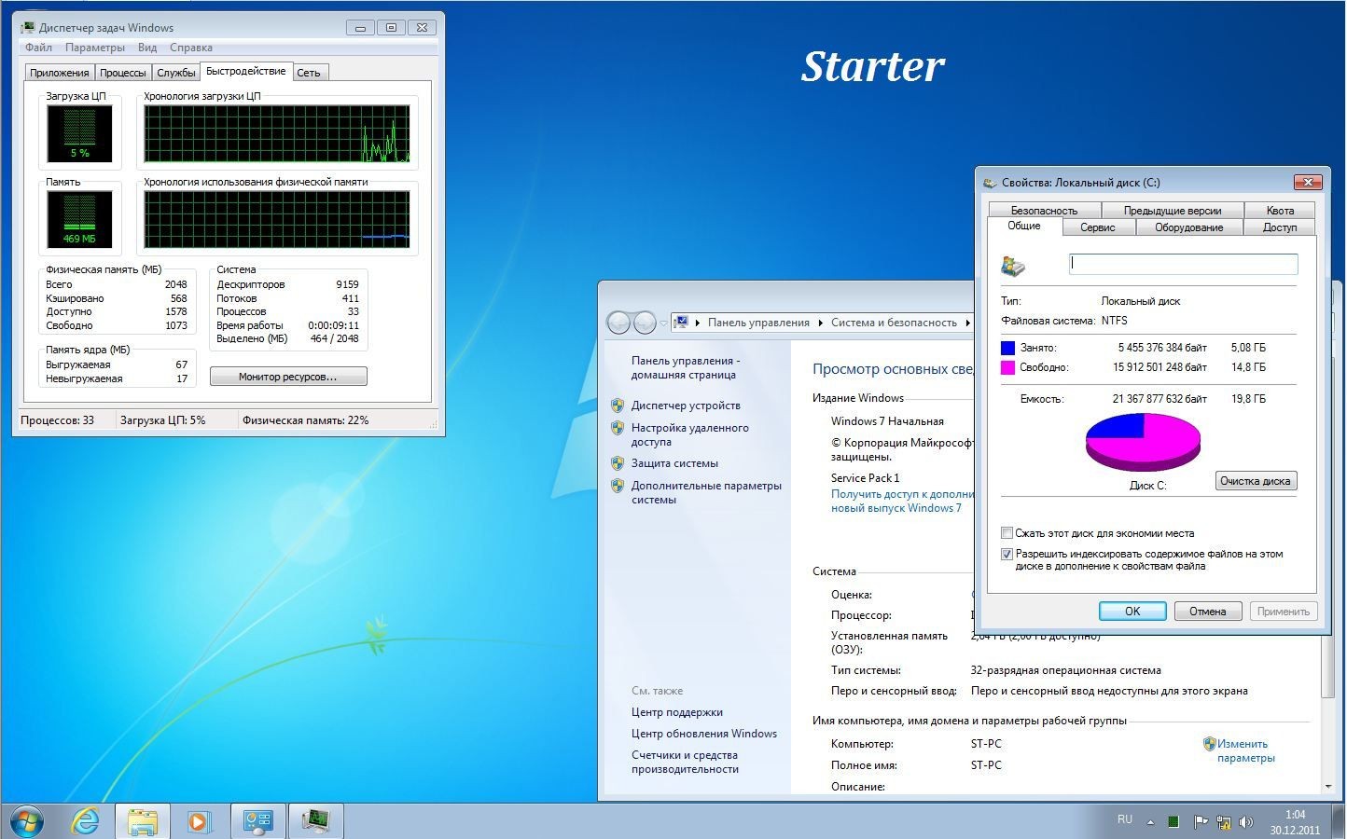
Task: Click the magenta Свободно color swatch
Action: click(x=1007, y=367)
